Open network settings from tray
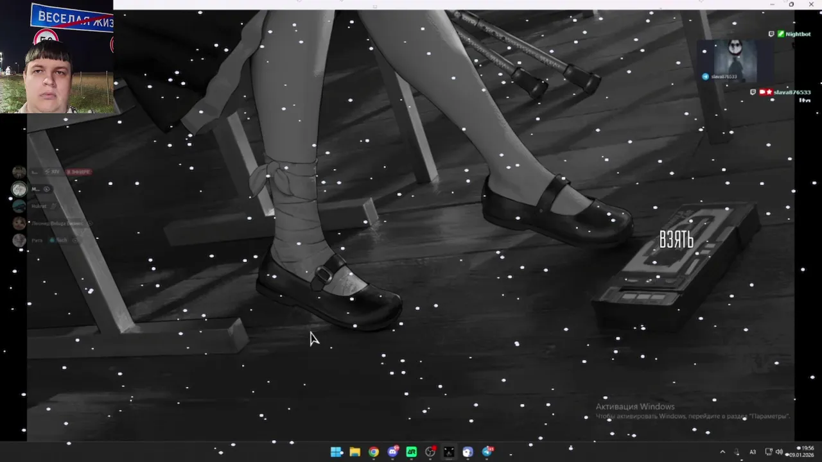Screen dimensions: 822x462 tap(769, 452)
